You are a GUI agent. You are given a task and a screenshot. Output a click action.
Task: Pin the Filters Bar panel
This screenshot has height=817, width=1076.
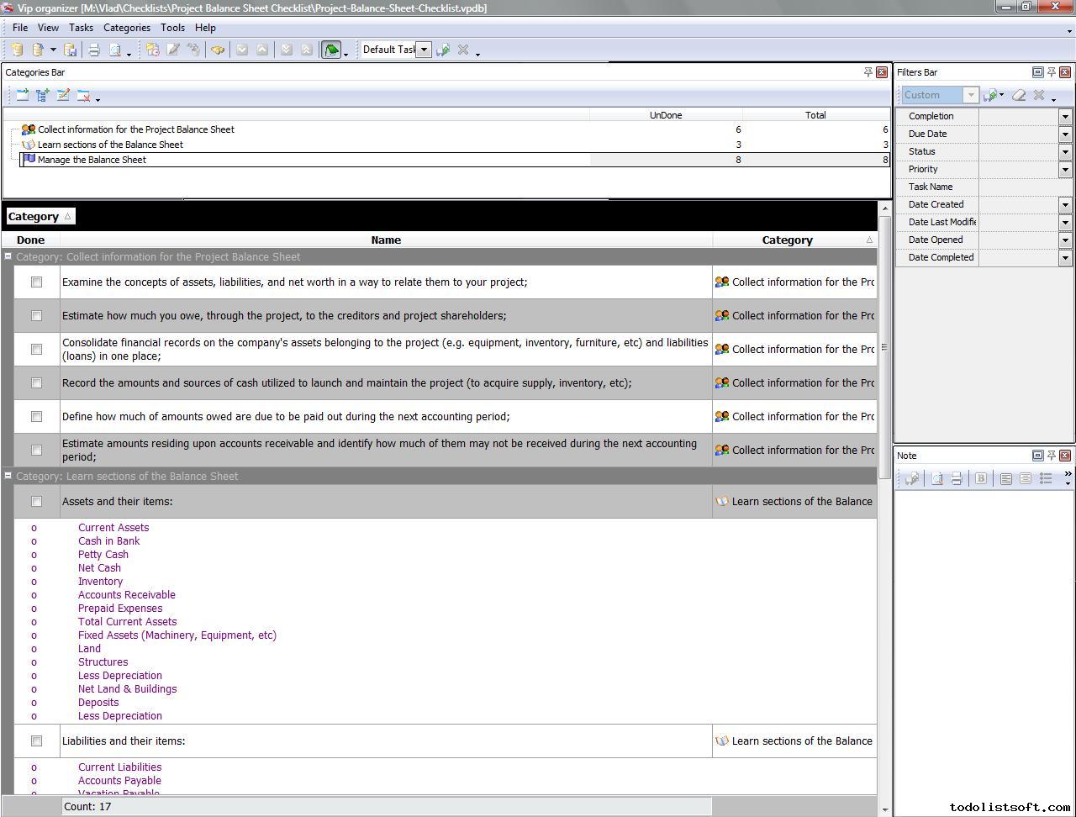point(1051,72)
